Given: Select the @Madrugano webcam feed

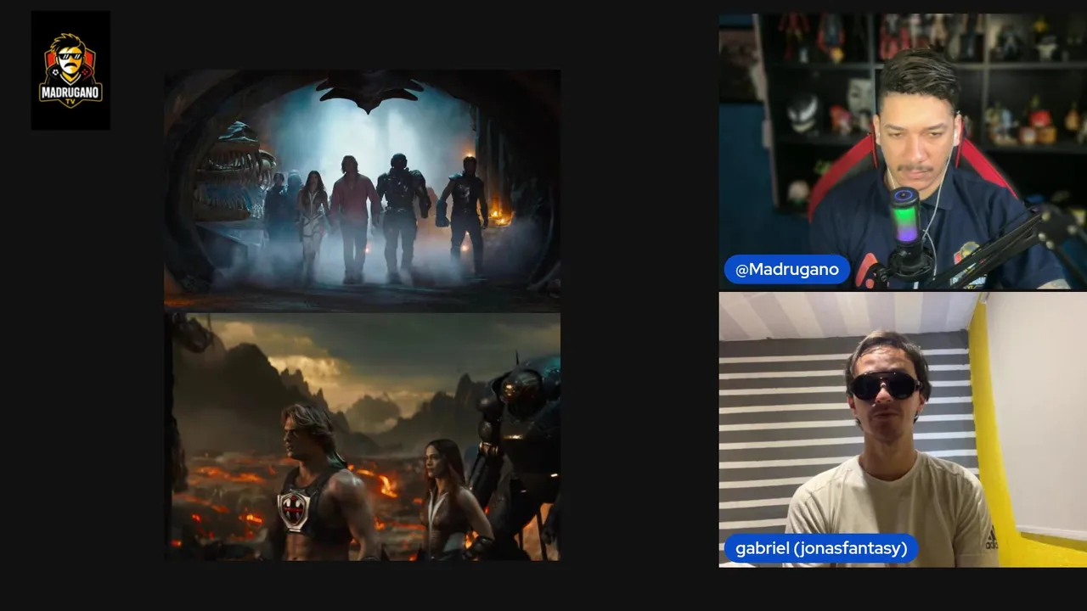Looking at the screenshot, I should tap(903, 151).
